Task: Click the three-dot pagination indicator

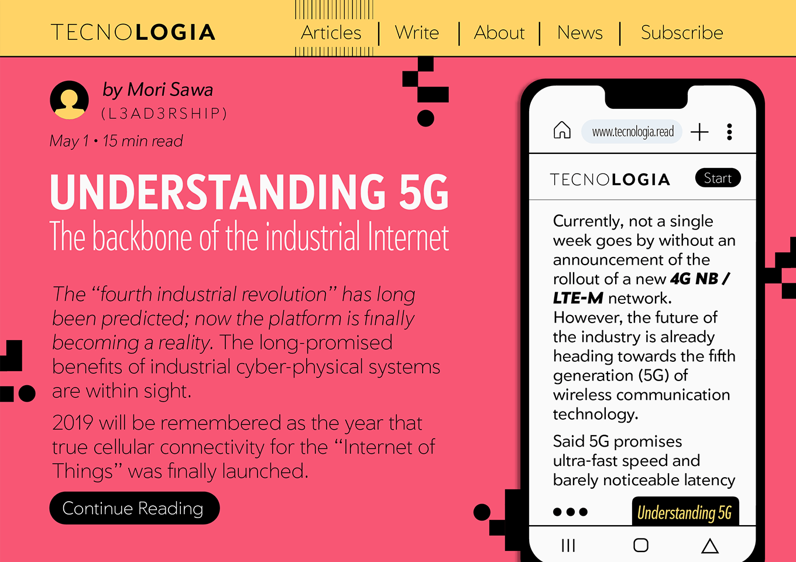Action: point(570,512)
